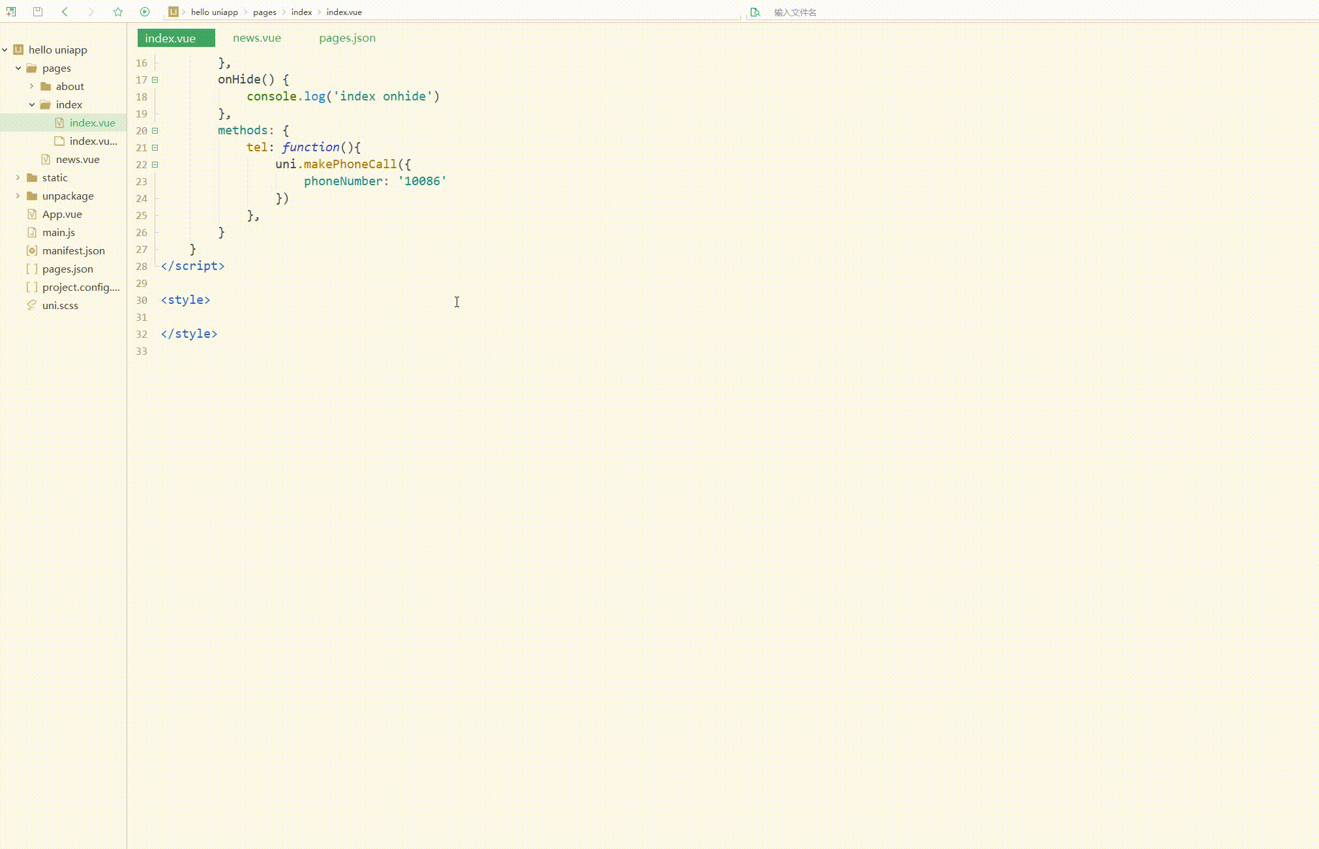Click the project icon in breadcrumb

coord(173,12)
